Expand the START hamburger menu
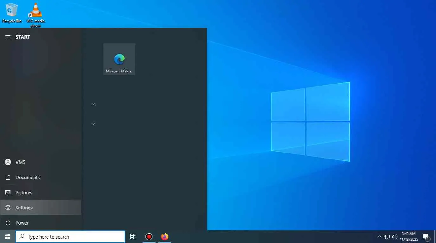The image size is (436, 243). 8,37
